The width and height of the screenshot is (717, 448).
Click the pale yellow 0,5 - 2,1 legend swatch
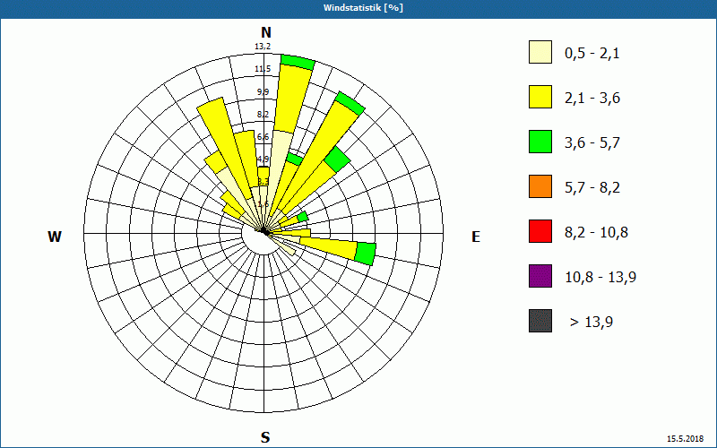tap(540, 52)
